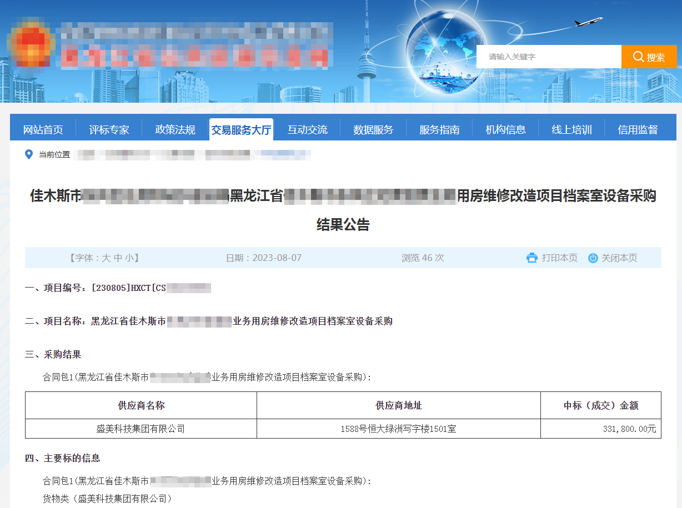Click the printer icon beside 打印本页
Screen dimensions: 682x508
click(531, 258)
